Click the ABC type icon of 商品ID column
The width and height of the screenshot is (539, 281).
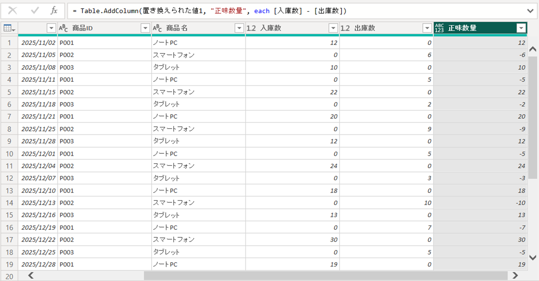click(63, 28)
